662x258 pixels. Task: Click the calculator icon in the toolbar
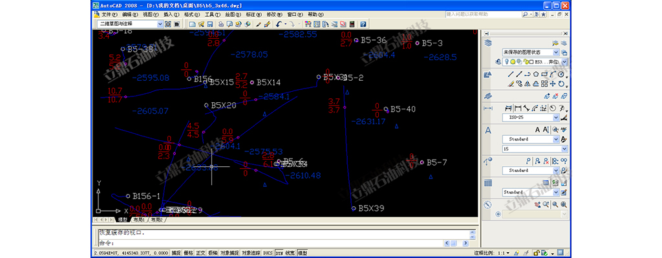351,24
